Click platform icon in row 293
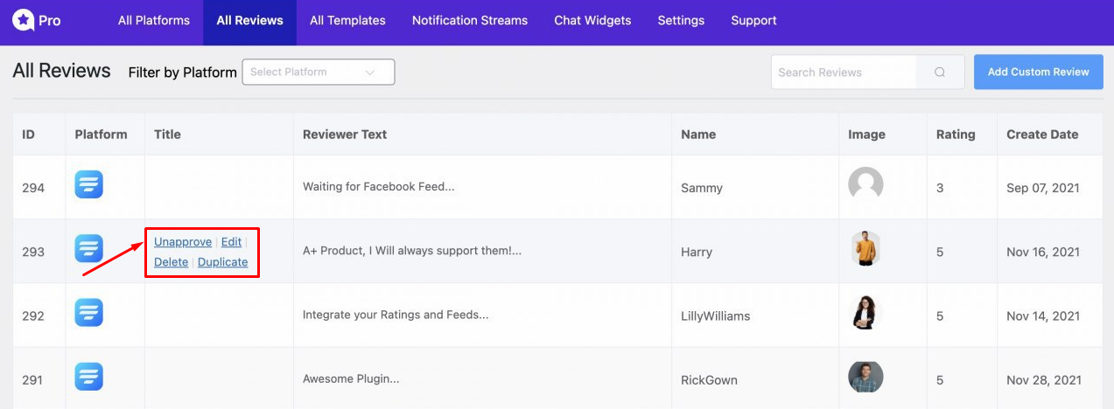 [x=89, y=249]
